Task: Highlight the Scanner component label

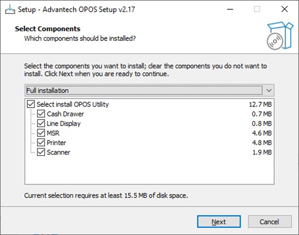Action: pyautogui.click(x=59, y=152)
